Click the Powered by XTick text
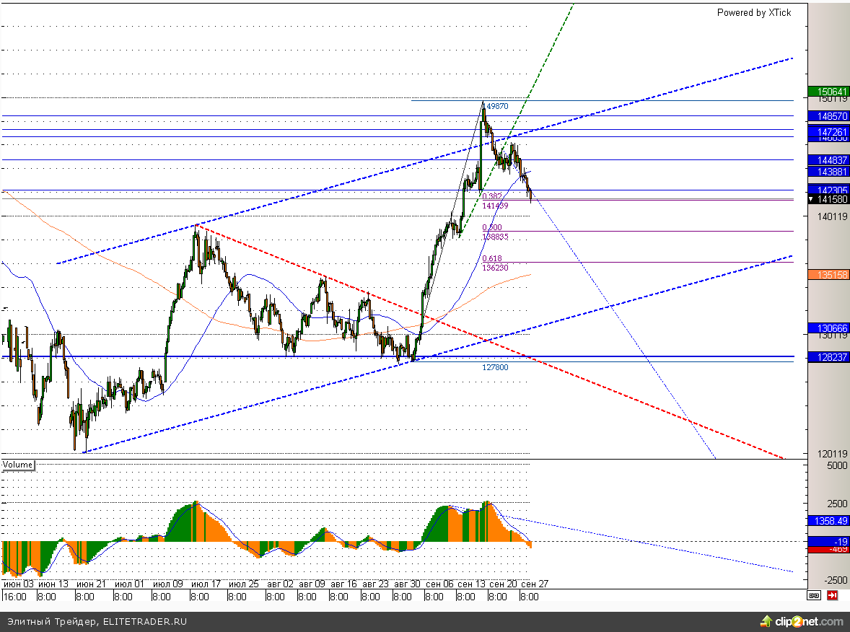The width and height of the screenshot is (850, 632). click(753, 12)
